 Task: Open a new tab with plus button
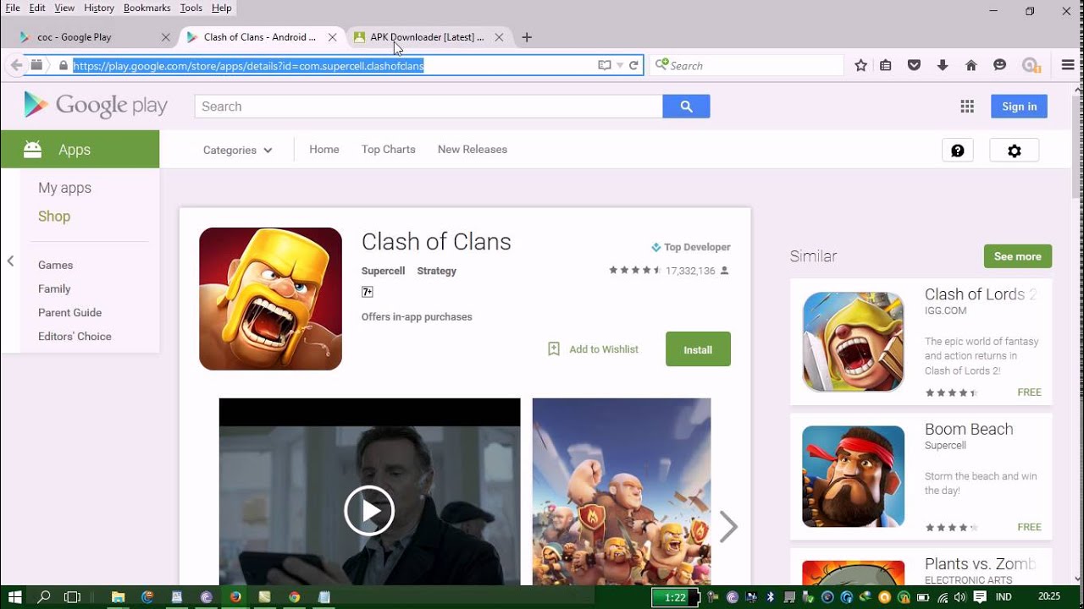(x=527, y=37)
